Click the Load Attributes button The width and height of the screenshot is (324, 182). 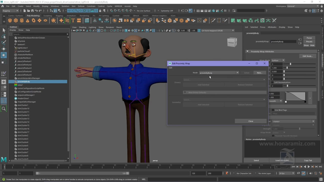[x=282, y=160]
